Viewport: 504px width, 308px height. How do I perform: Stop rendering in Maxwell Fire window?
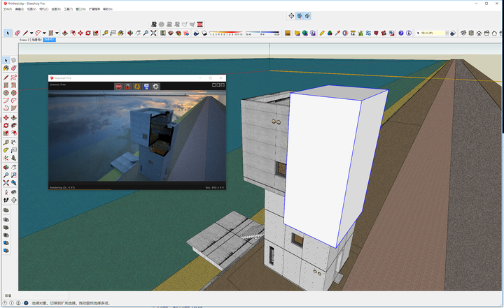coord(120,87)
